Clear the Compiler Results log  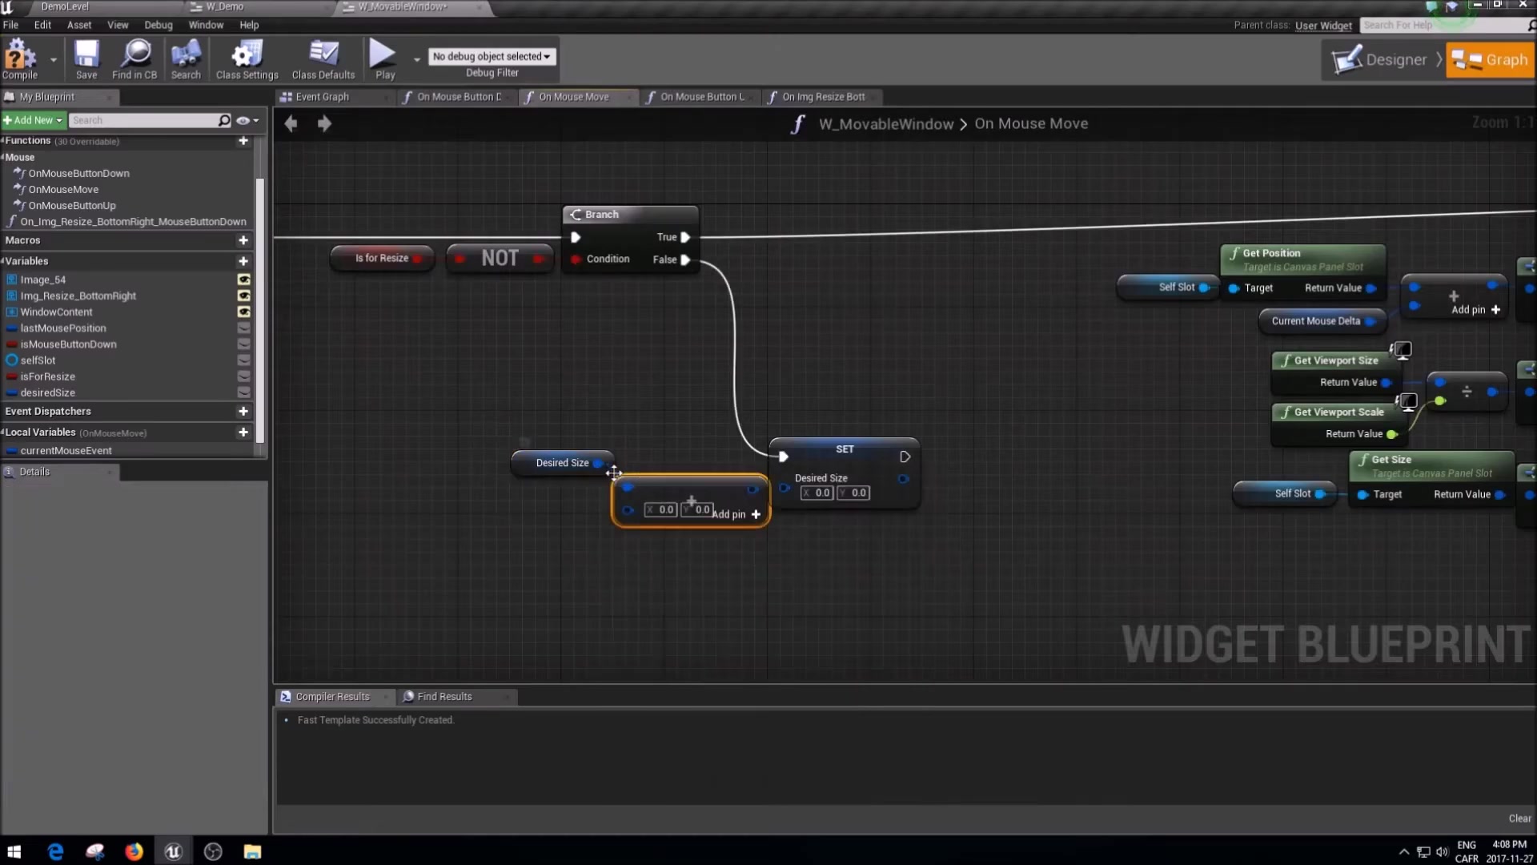point(1518,818)
